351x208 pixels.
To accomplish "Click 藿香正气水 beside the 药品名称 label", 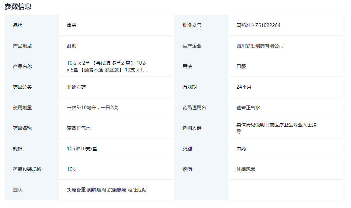I will pyautogui.click(x=79, y=128).
